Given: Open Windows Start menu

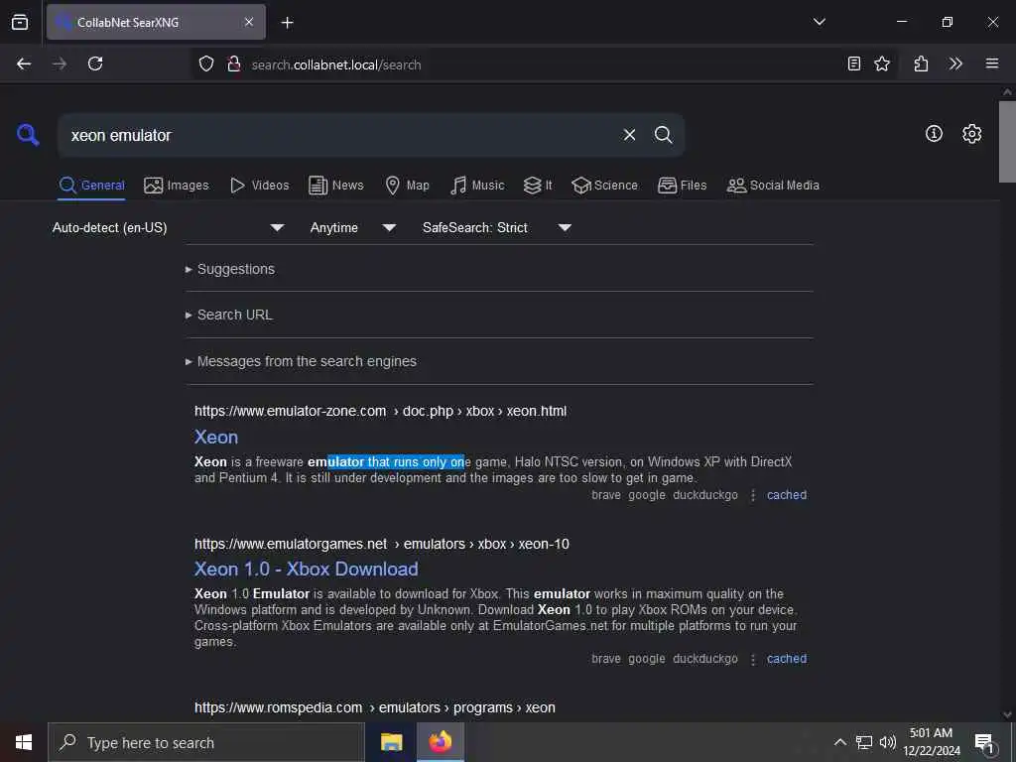Looking at the screenshot, I should click(x=24, y=742).
